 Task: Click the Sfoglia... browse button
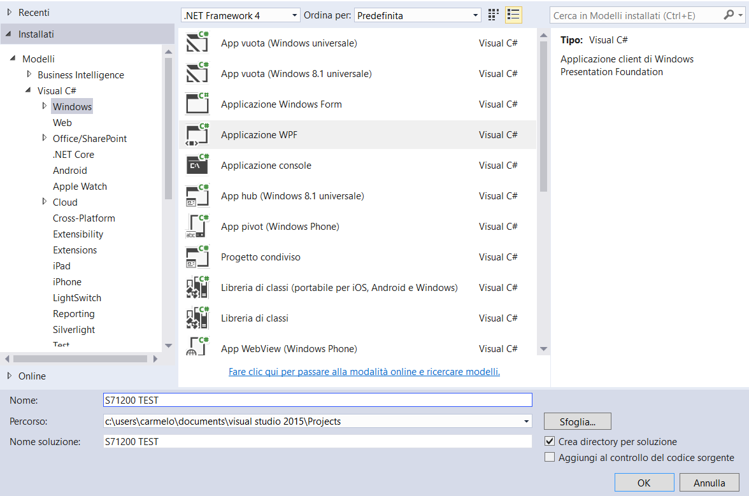[x=578, y=422]
